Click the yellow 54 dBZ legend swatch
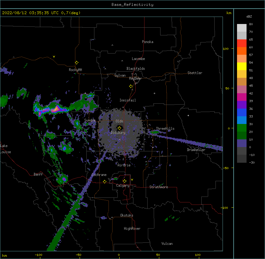This screenshot has width=265, height=259. (242, 66)
